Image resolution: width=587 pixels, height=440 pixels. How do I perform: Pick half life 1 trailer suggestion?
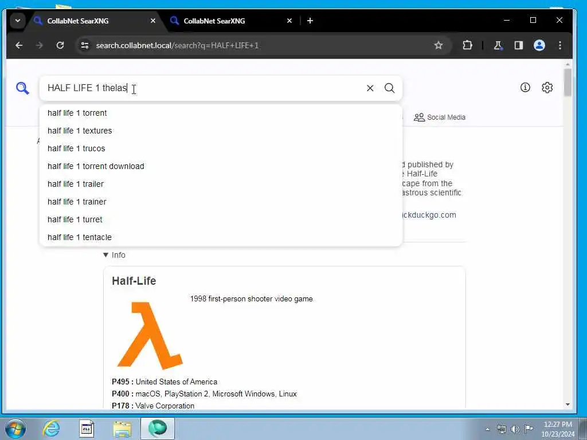point(221,184)
